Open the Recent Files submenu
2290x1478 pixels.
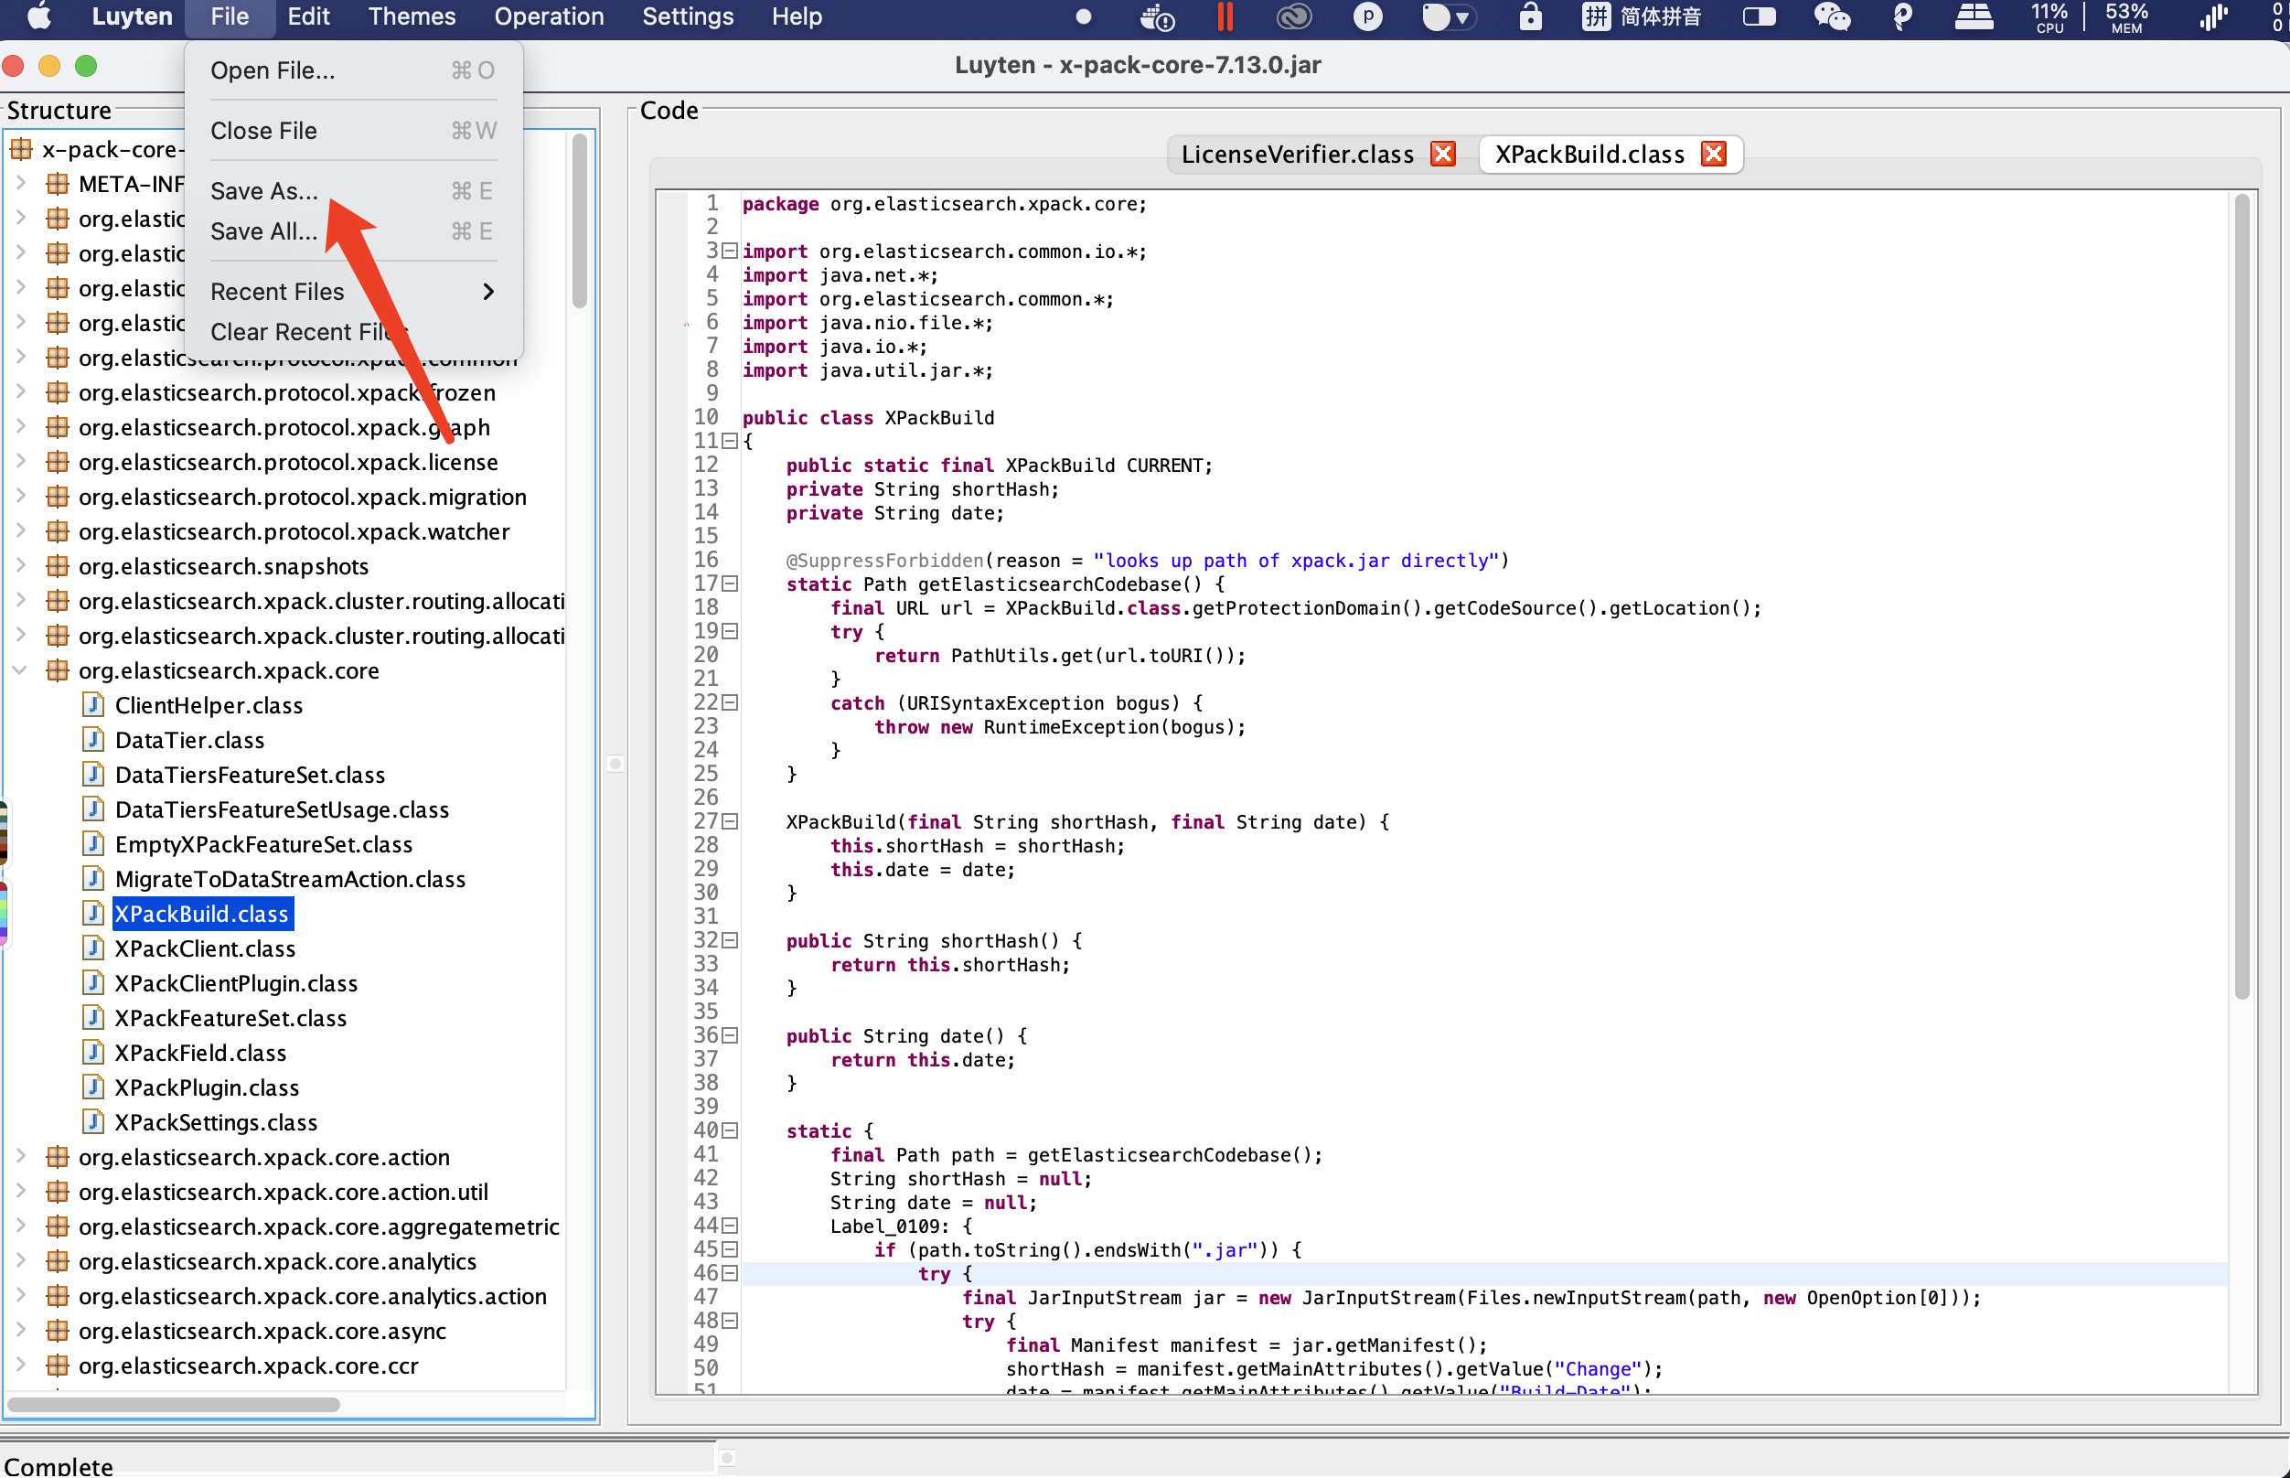tap(353, 292)
